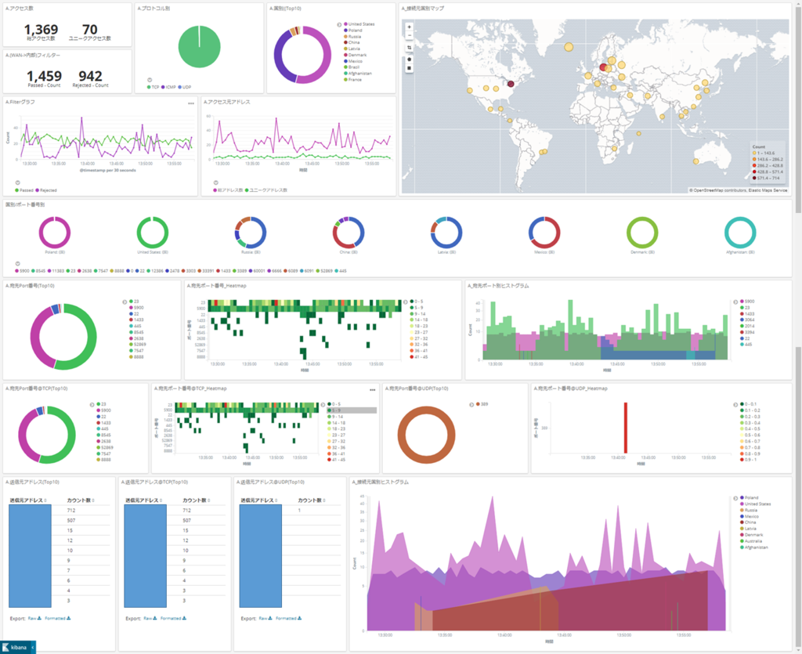The width and height of the screenshot is (802, 654).
Task: Select the draw rectangle map tool
Action: coord(409,67)
